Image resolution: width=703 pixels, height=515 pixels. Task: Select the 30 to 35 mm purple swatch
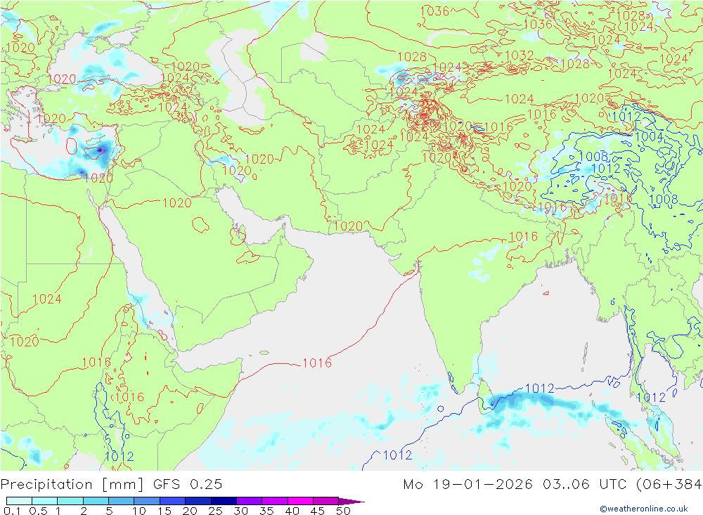click(249, 501)
